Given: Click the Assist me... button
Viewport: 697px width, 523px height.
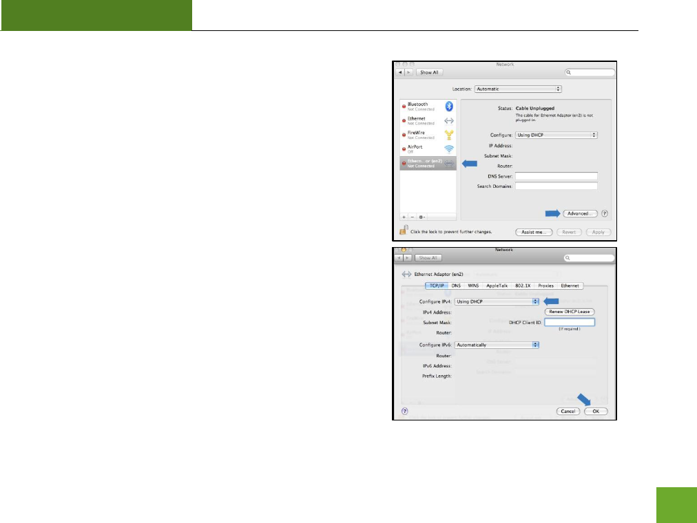Looking at the screenshot, I should point(534,232).
